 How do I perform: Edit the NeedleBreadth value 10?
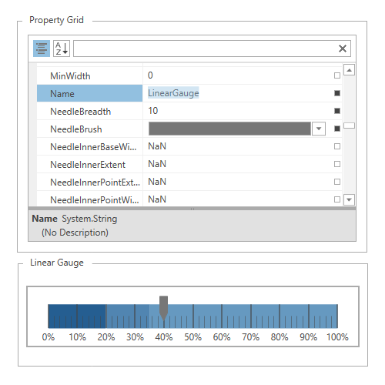tap(153, 111)
